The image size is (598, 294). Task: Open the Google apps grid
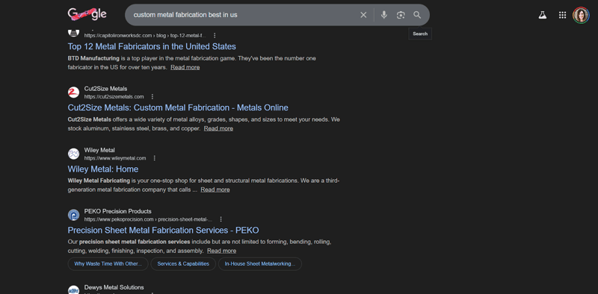click(x=562, y=15)
